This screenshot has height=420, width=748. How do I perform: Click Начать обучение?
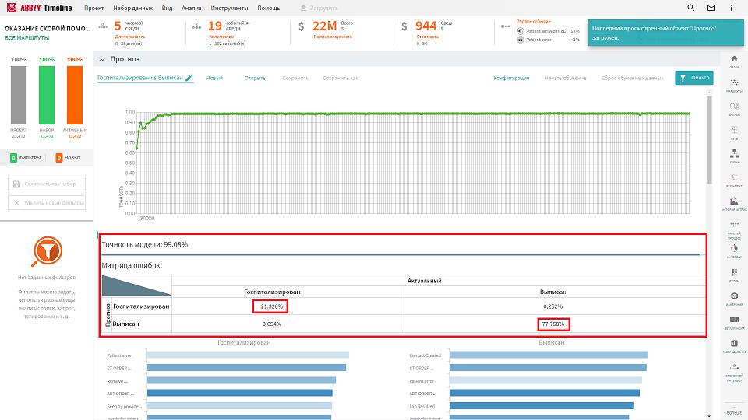tap(566, 78)
